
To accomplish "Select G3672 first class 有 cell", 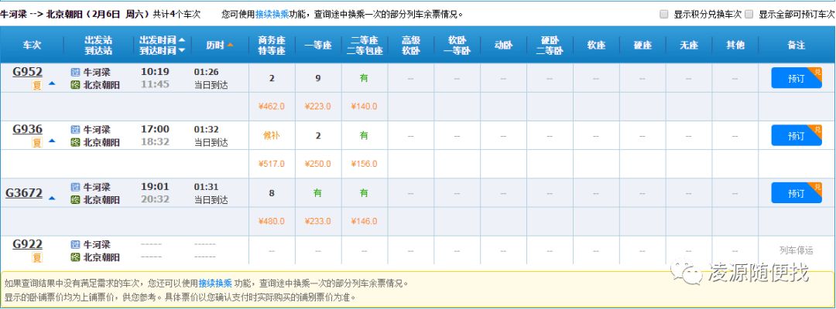I will pyautogui.click(x=318, y=193).
